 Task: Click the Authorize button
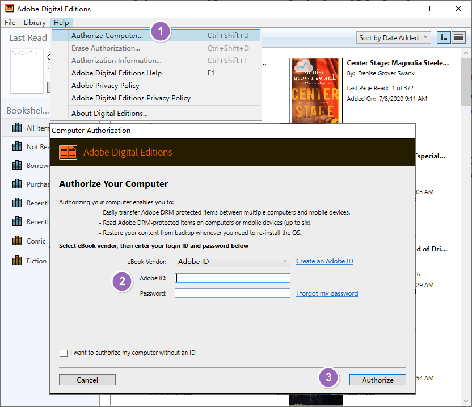pyautogui.click(x=377, y=380)
